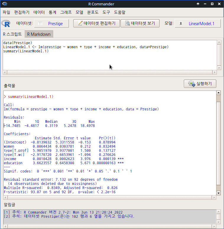Click the 'Multiple R-squared' line

61,188
